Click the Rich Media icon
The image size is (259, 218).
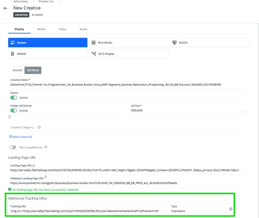coord(93,43)
